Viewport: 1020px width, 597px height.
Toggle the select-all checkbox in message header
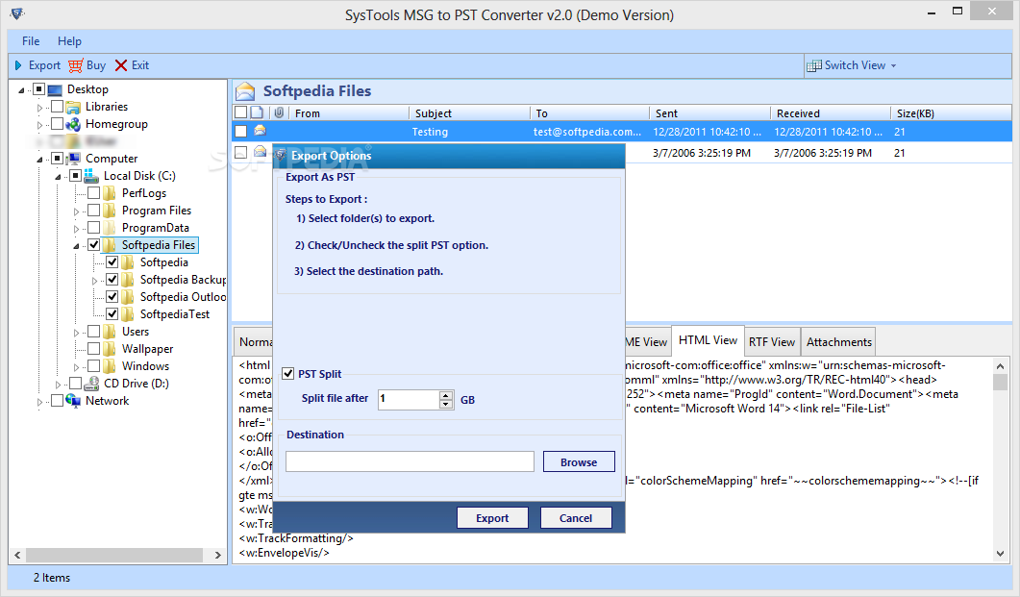click(240, 113)
